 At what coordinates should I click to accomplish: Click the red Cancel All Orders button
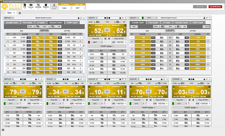pos(215,6)
